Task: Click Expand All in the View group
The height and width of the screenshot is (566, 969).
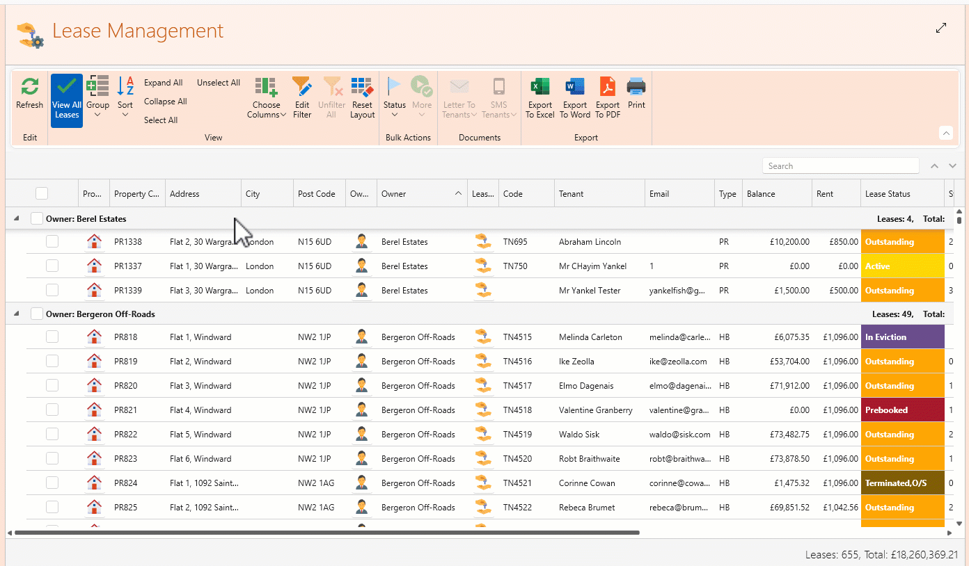Action: (x=163, y=83)
